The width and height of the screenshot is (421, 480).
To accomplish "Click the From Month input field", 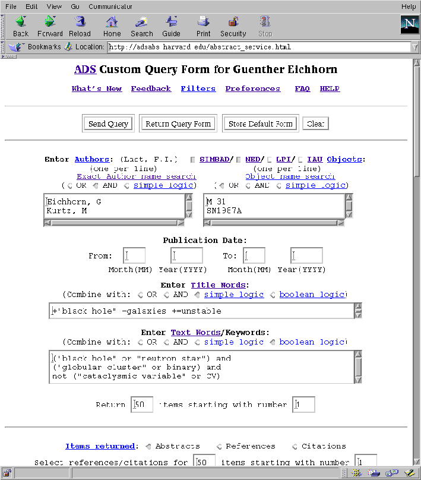I will point(134,255).
